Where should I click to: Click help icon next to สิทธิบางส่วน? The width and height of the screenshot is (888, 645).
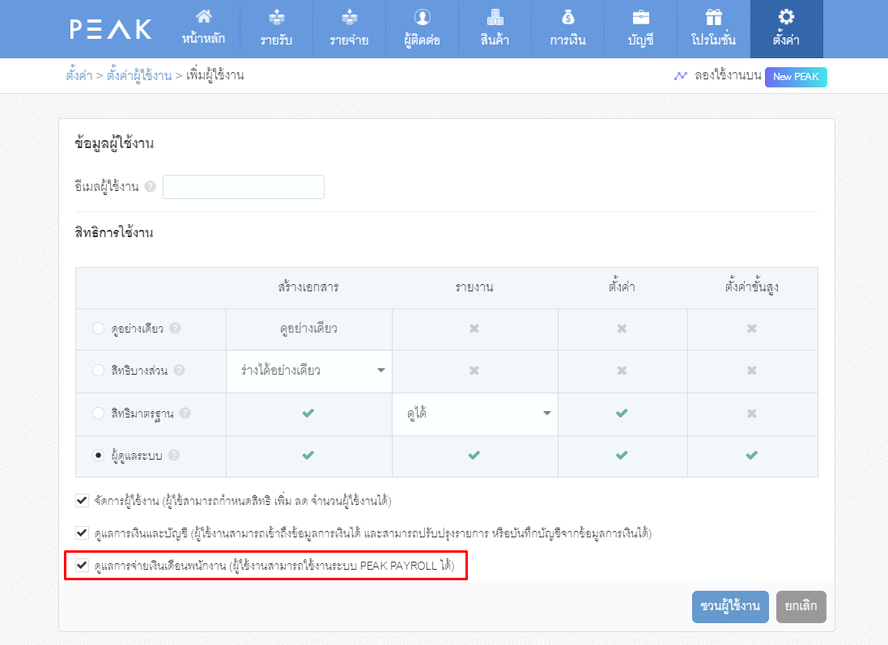pyautogui.click(x=180, y=370)
